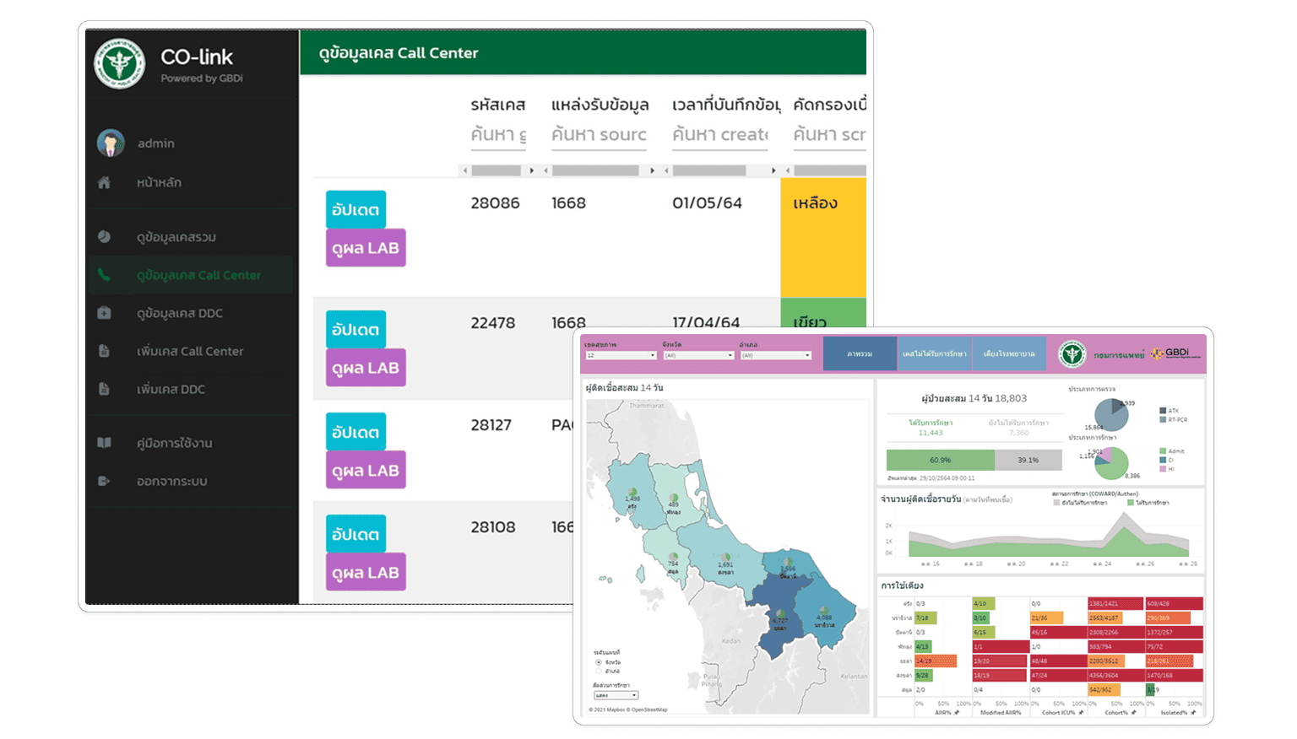
Task: Click the home icon beside หน้าหลัก
Action: (x=104, y=183)
